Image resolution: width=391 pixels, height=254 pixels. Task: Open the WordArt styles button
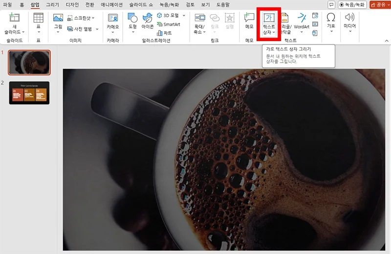pyautogui.click(x=302, y=23)
